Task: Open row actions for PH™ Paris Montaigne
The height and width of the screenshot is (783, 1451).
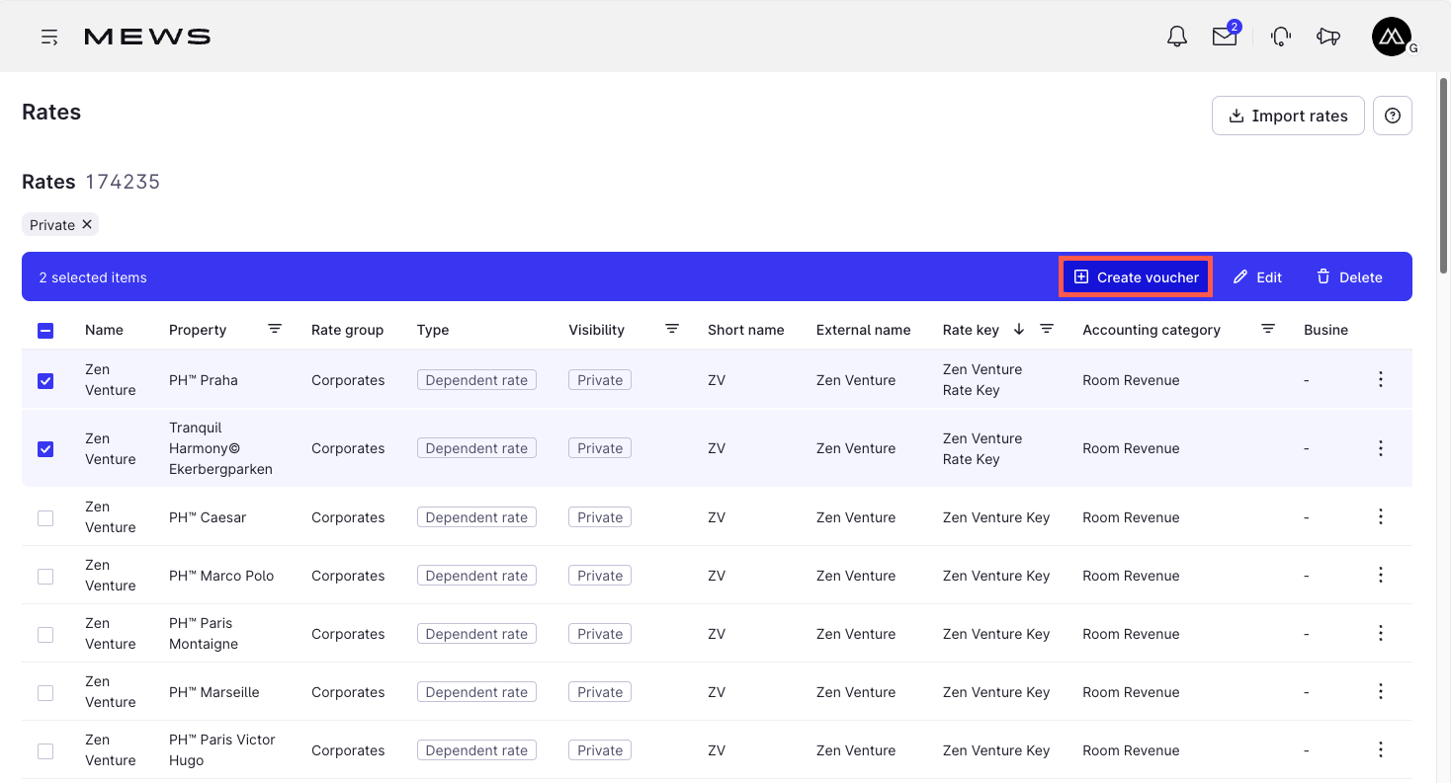Action: [1382, 633]
